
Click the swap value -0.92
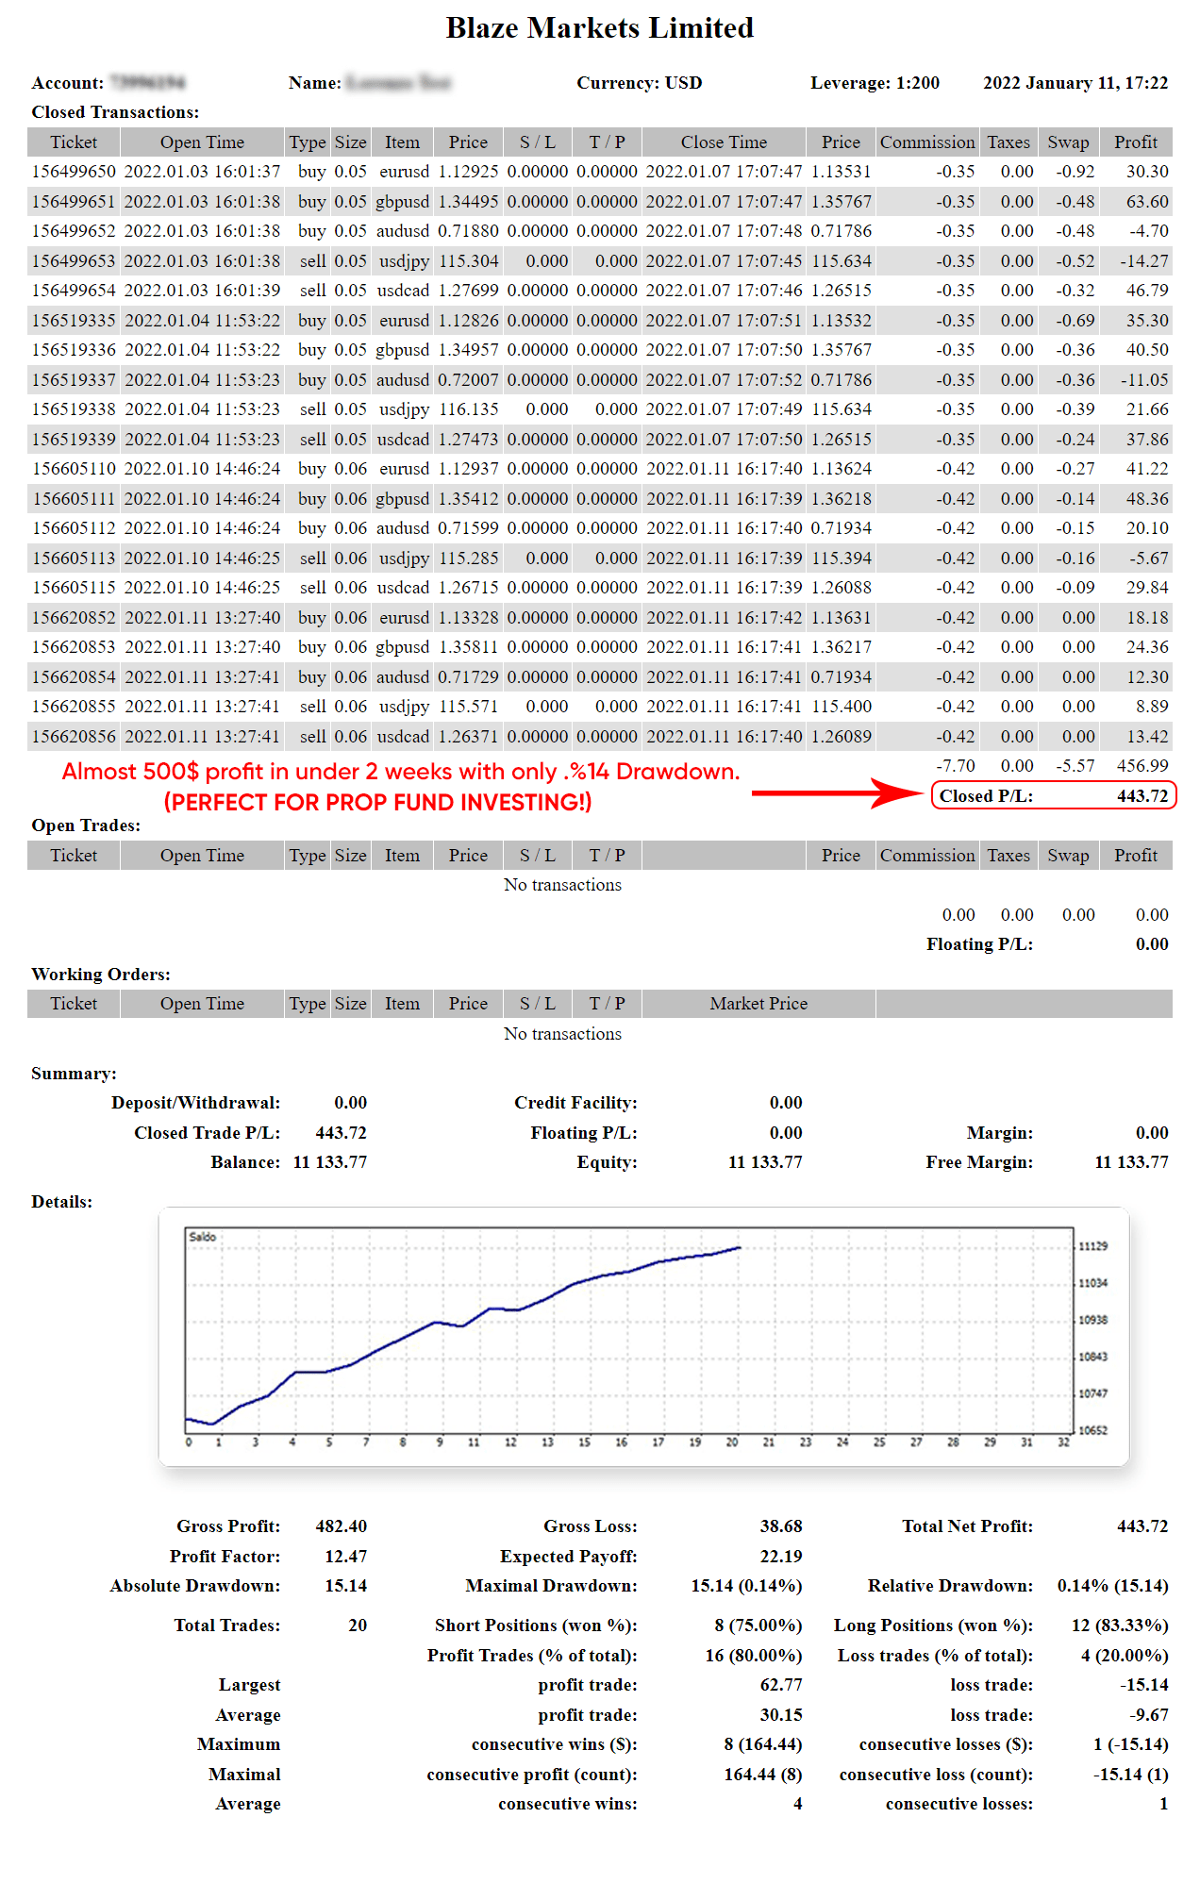1075,172
